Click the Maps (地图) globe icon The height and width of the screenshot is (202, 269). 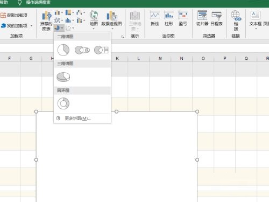pyautogui.click(x=94, y=16)
